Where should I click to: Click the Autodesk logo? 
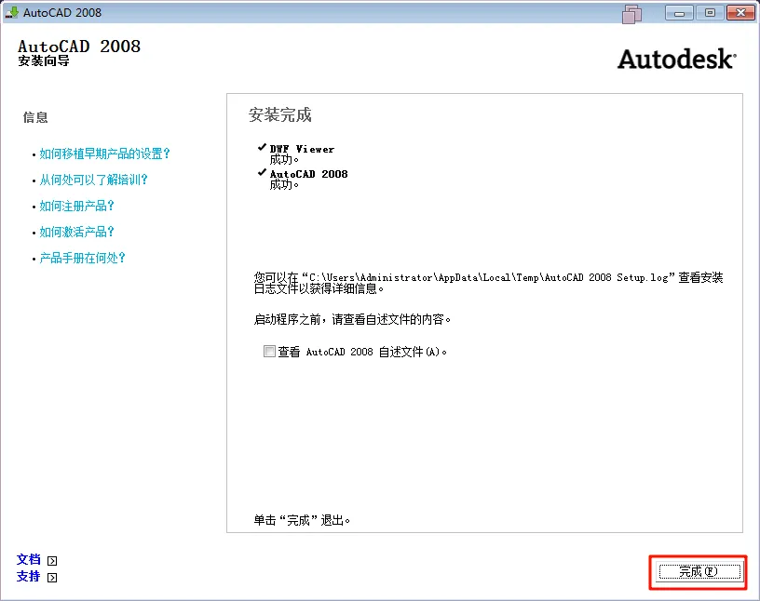[676, 60]
